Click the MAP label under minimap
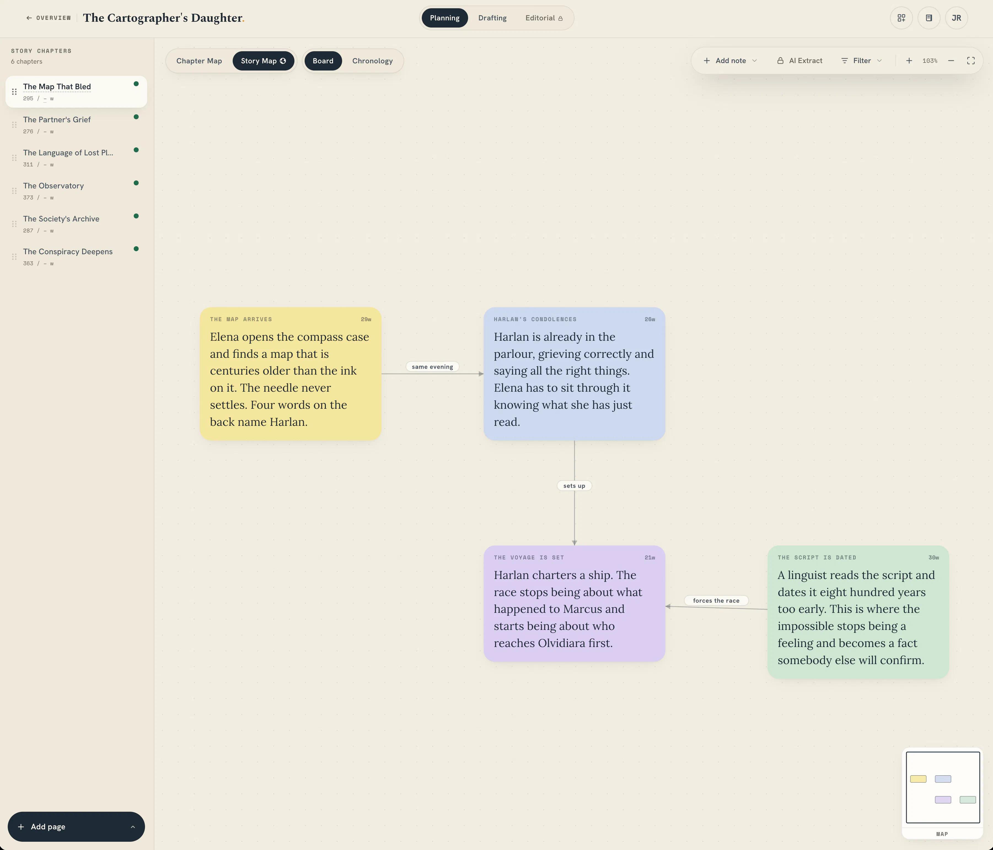The image size is (993, 850). [942, 834]
